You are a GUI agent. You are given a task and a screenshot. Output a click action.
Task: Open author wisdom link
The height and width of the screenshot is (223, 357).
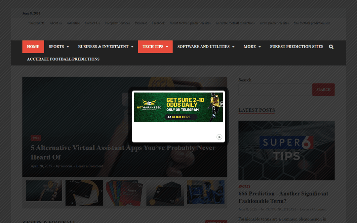point(66,166)
